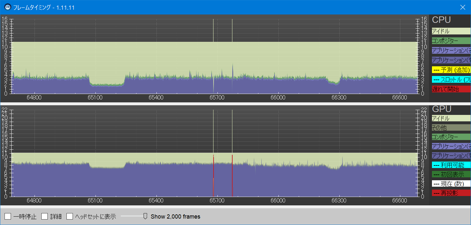Enable the 一時停止 (pause) checkbox
The width and height of the screenshot is (471, 225).
[8, 216]
